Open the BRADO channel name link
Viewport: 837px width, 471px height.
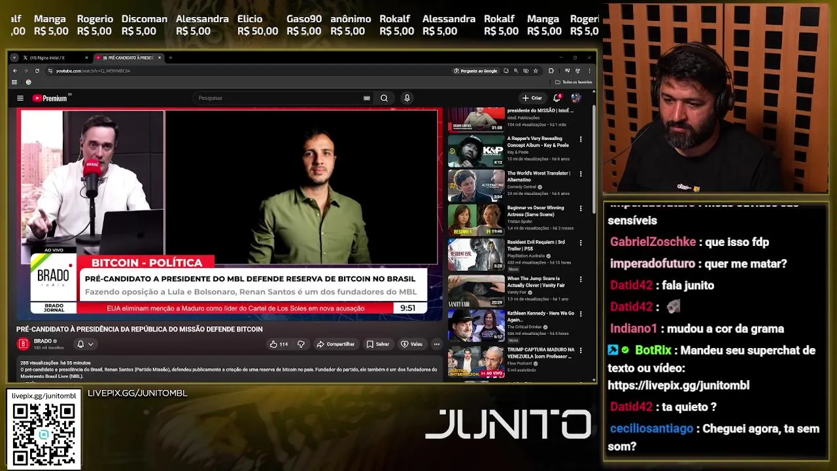(43, 341)
